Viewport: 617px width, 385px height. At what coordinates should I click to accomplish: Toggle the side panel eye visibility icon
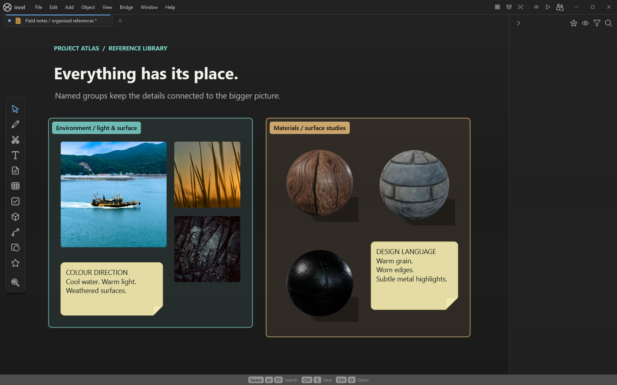585,23
